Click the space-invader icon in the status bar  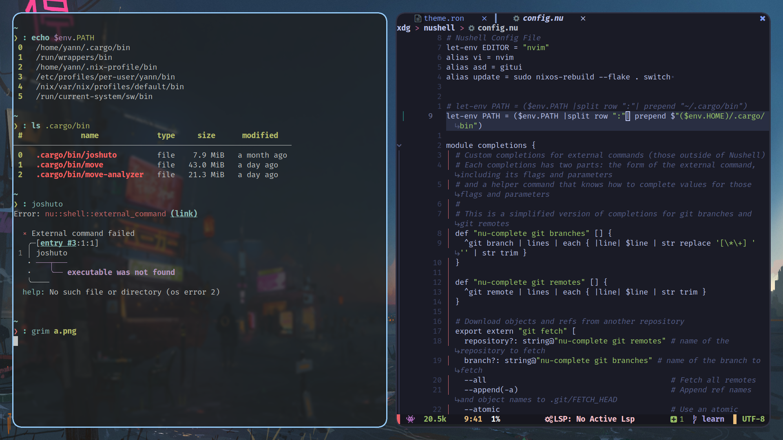(411, 419)
